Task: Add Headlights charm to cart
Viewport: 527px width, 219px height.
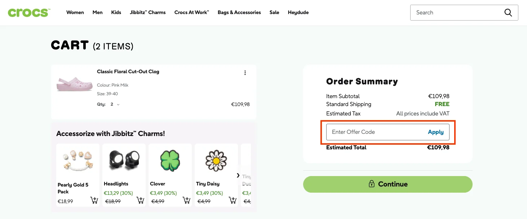Action: pos(140,200)
